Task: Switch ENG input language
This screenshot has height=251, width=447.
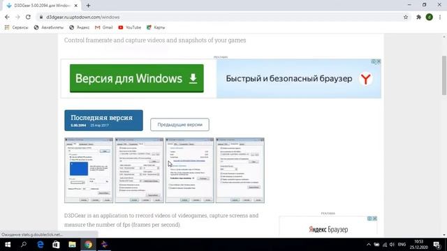Action: pyautogui.click(x=402, y=245)
